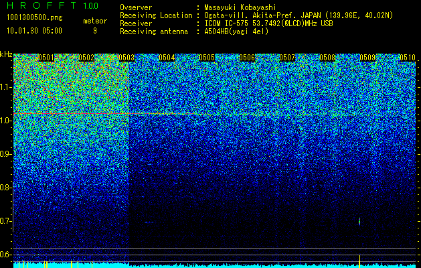421x268 pixels.
Task: Click the 0509 time marker label
Action: [367, 58]
